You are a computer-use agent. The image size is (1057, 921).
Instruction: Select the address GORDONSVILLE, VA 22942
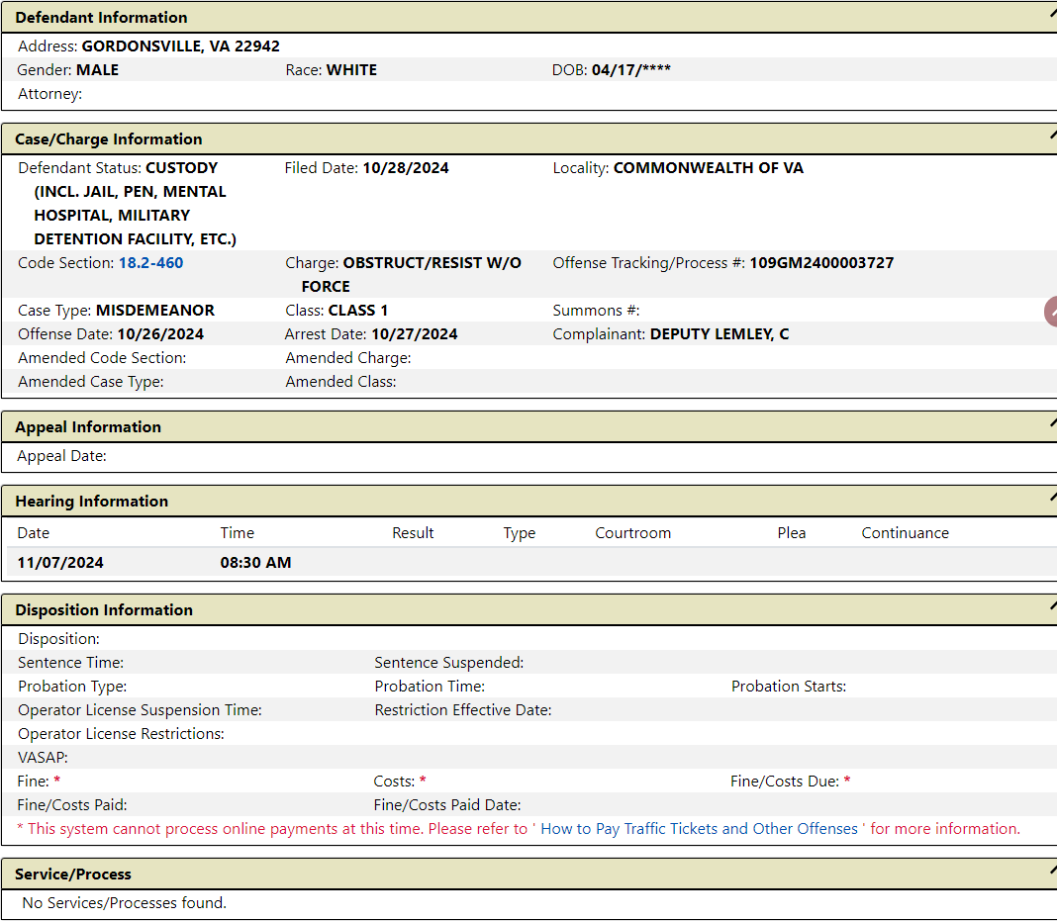point(181,46)
